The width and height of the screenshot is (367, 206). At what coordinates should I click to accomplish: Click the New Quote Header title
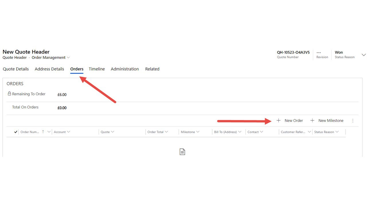[26, 52]
